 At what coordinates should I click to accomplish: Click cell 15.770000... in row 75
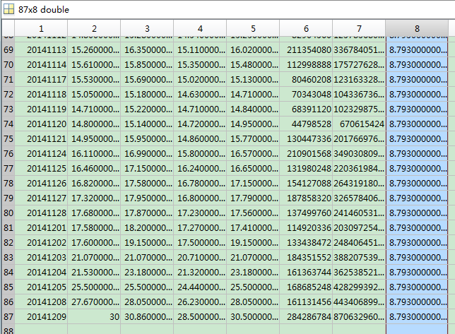click(253, 138)
